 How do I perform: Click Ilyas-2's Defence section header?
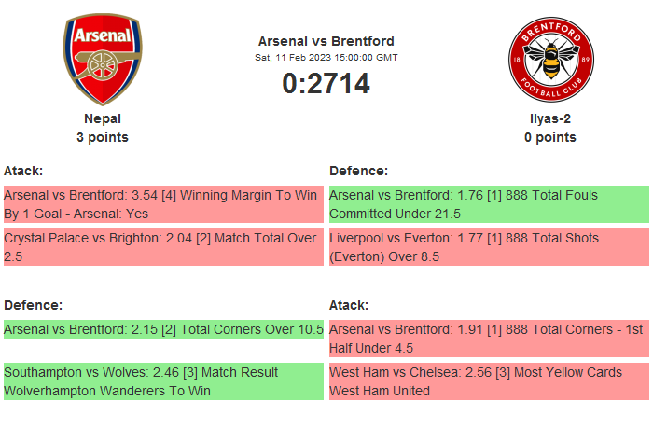pos(358,171)
